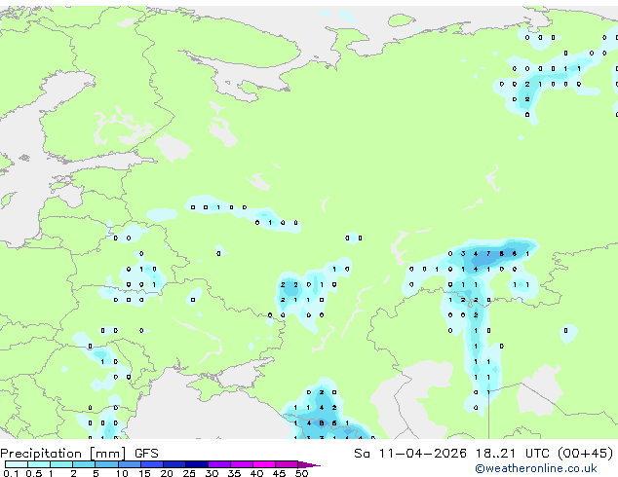Click the '10' legend scale label
The image size is (618, 477).
tap(122, 473)
